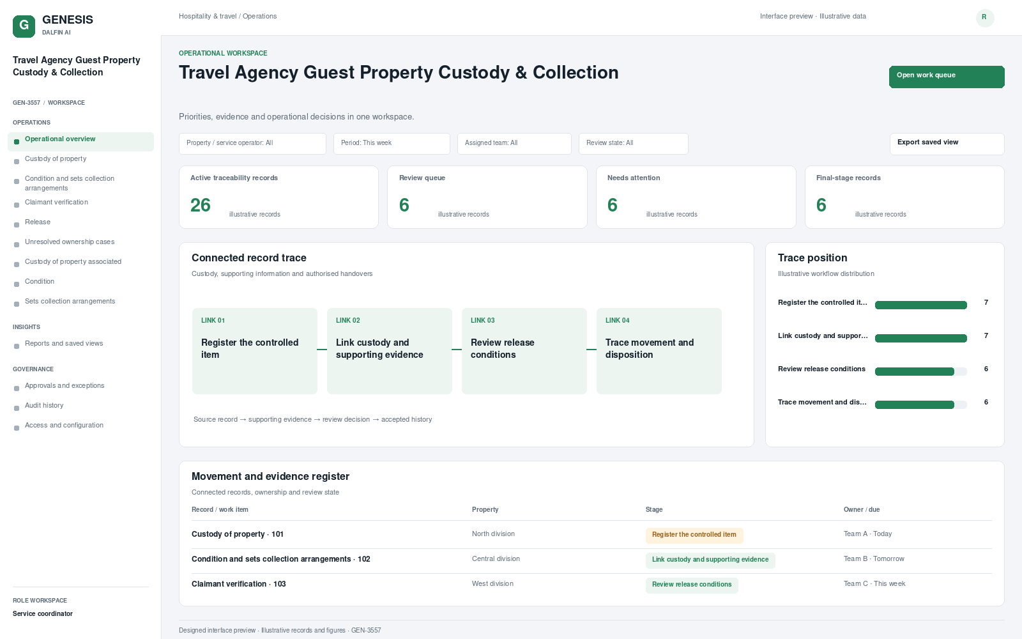Open the Period: This week filter

tap(392, 144)
